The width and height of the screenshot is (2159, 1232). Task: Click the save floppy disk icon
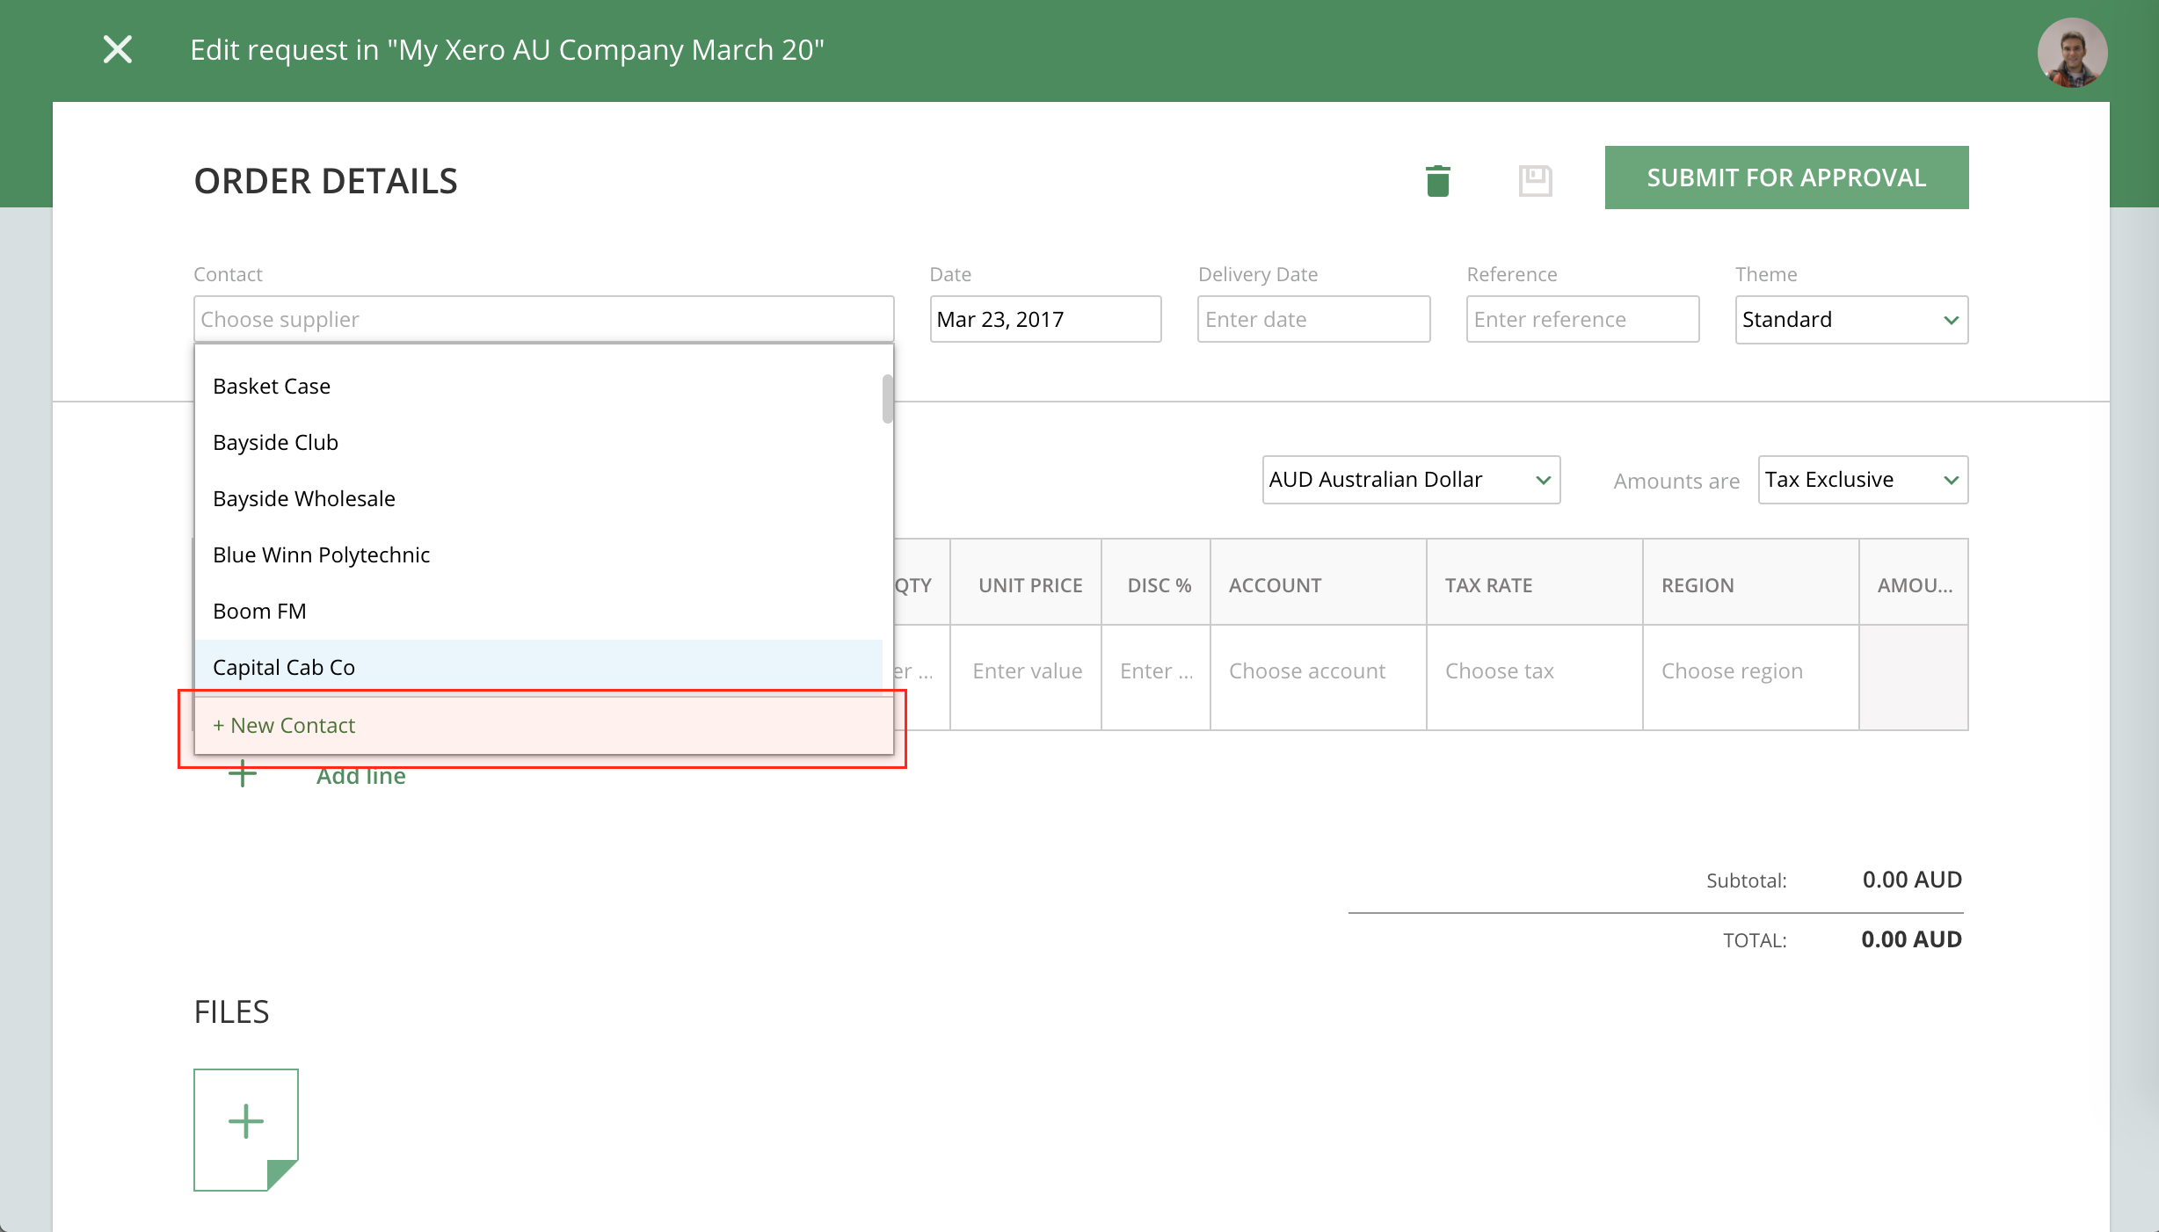tap(1535, 181)
